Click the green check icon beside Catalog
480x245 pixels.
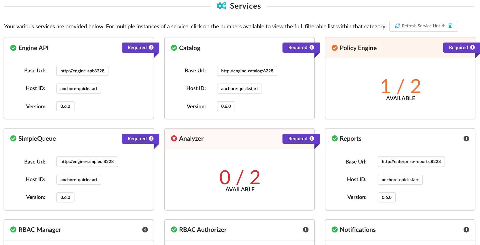tap(174, 48)
